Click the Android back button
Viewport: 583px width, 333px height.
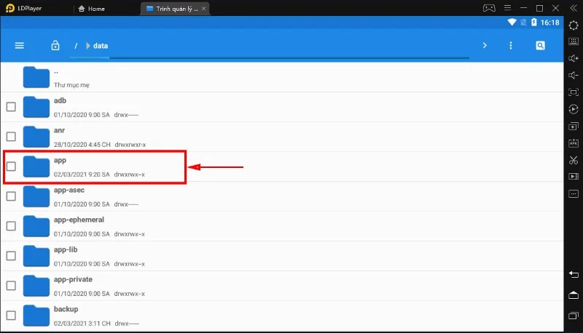pos(574,274)
